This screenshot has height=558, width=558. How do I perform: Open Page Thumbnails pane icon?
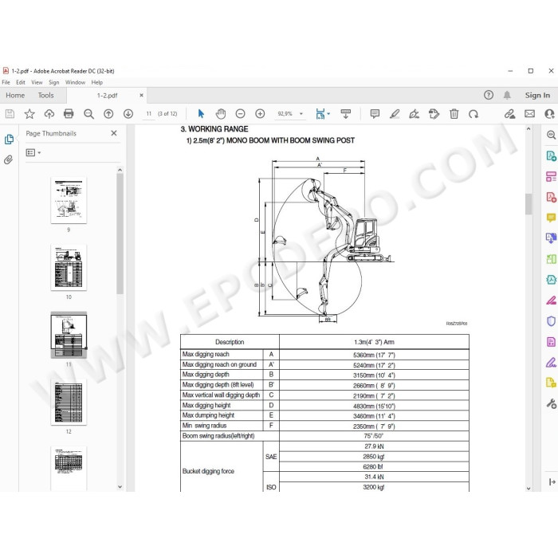coord(9,139)
